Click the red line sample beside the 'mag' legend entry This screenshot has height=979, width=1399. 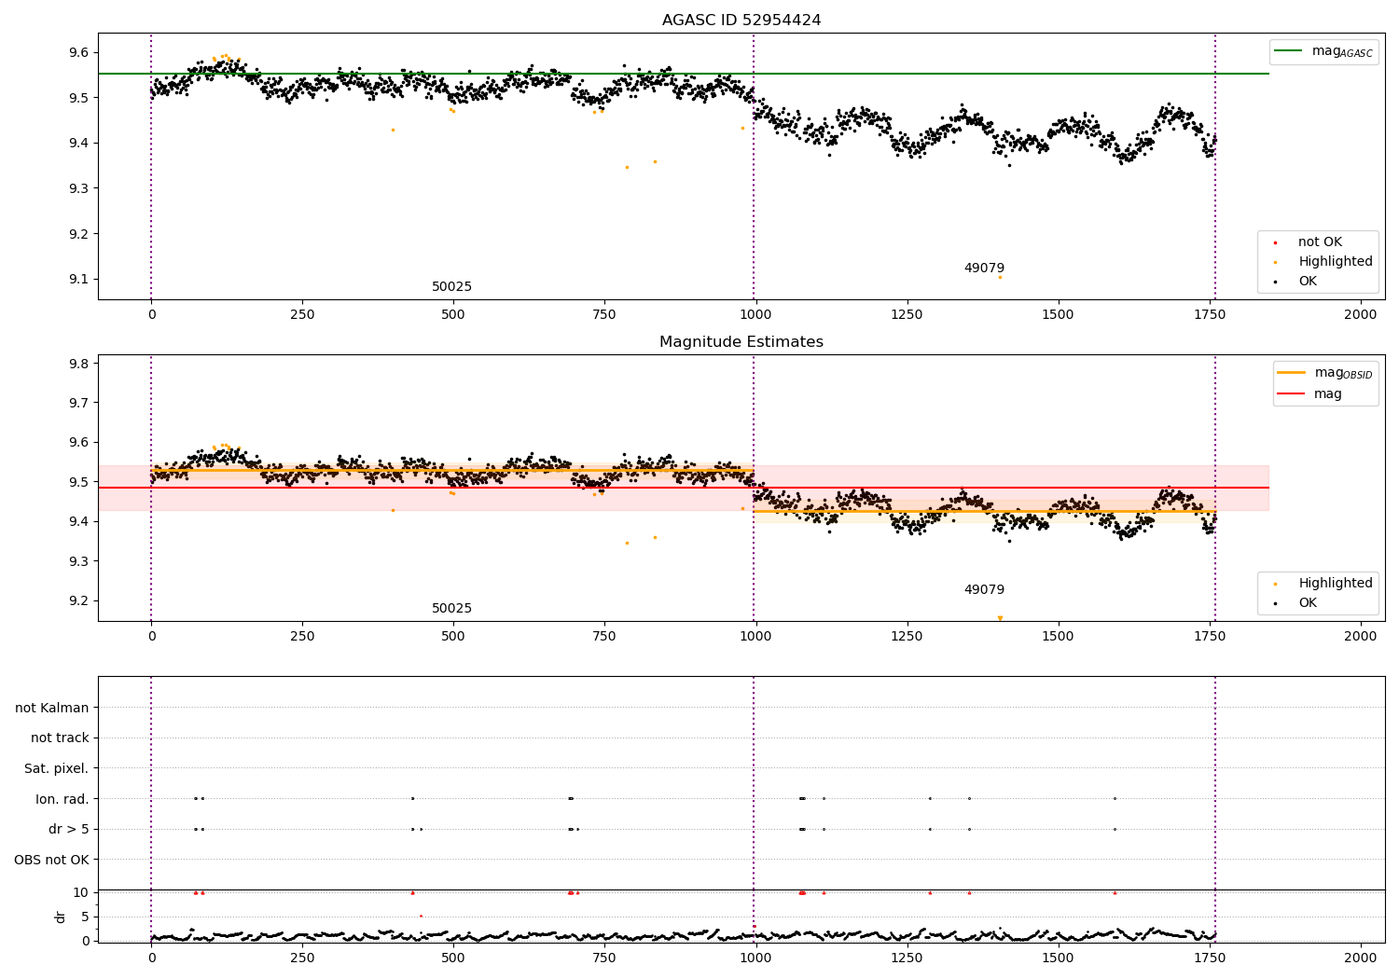tap(1291, 393)
